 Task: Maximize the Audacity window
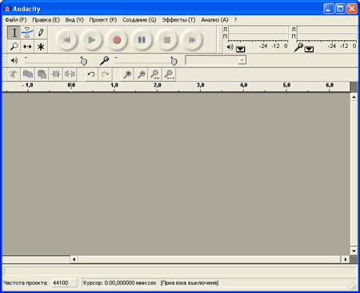coord(340,9)
